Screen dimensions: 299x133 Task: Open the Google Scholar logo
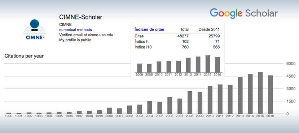(244, 14)
